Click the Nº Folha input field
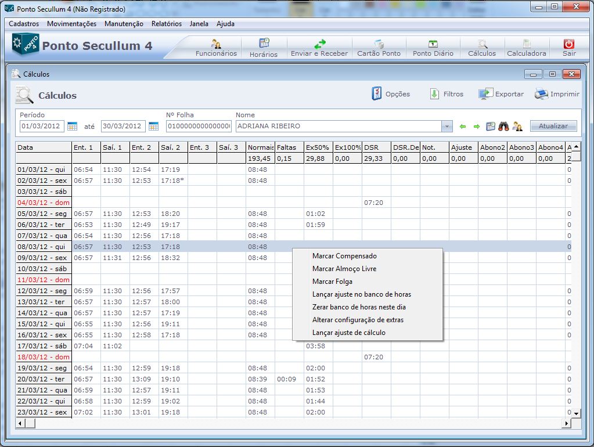Image resolution: width=594 pixels, height=447 pixels. [x=199, y=126]
